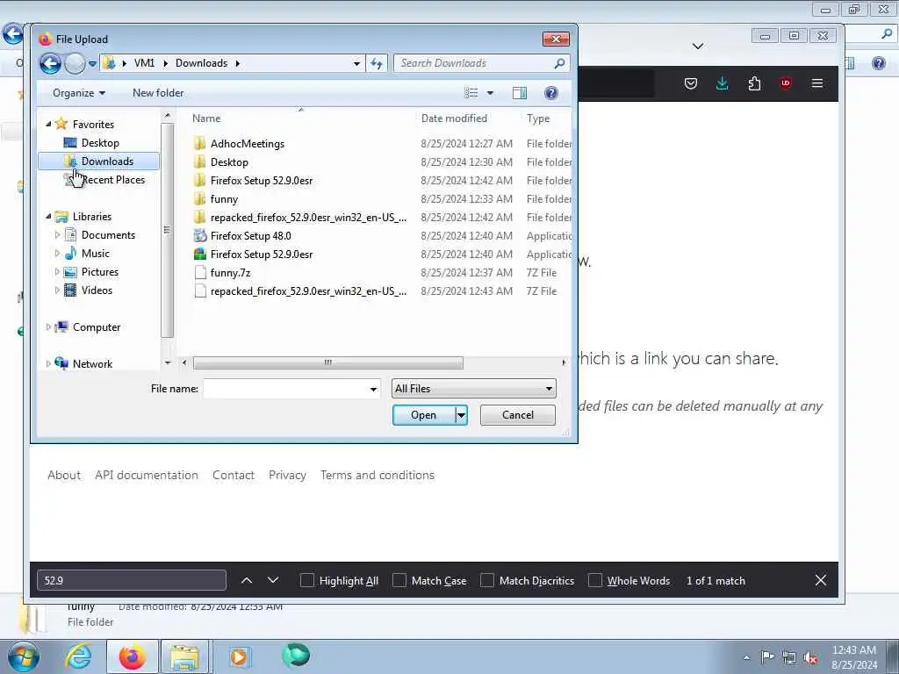The image size is (899, 674).
Task: Open the API documentation link
Action: pyautogui.click(x=147, y=475)
